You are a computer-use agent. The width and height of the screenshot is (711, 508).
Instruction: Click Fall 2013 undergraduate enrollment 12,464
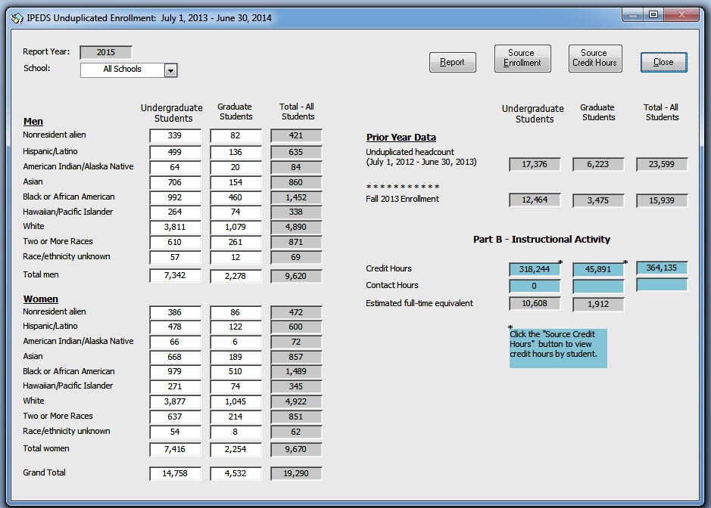tap(535, 200)
